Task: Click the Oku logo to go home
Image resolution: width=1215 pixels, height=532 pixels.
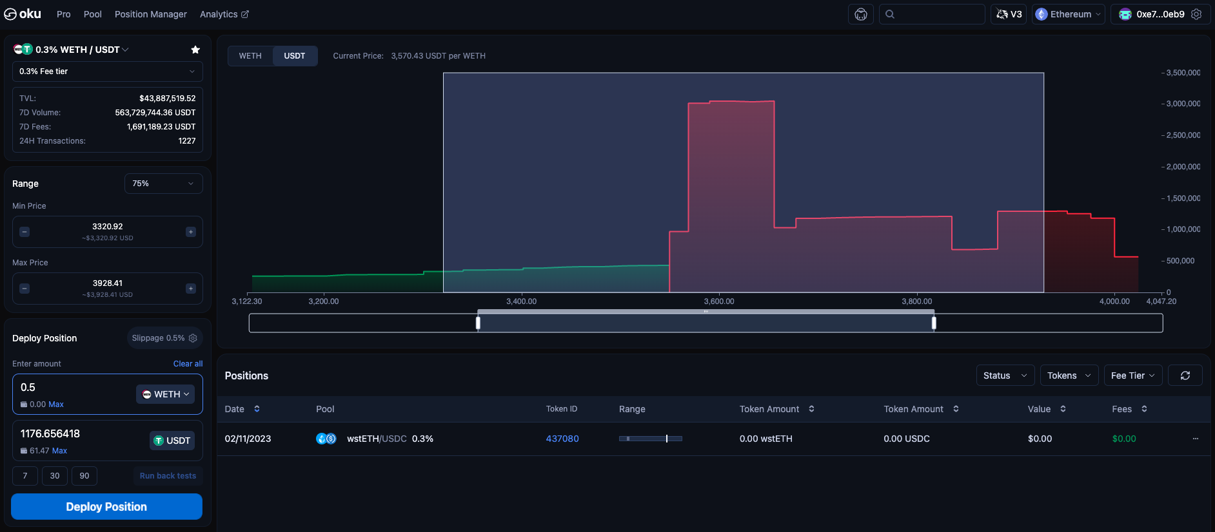Action: tap(23, 14)
